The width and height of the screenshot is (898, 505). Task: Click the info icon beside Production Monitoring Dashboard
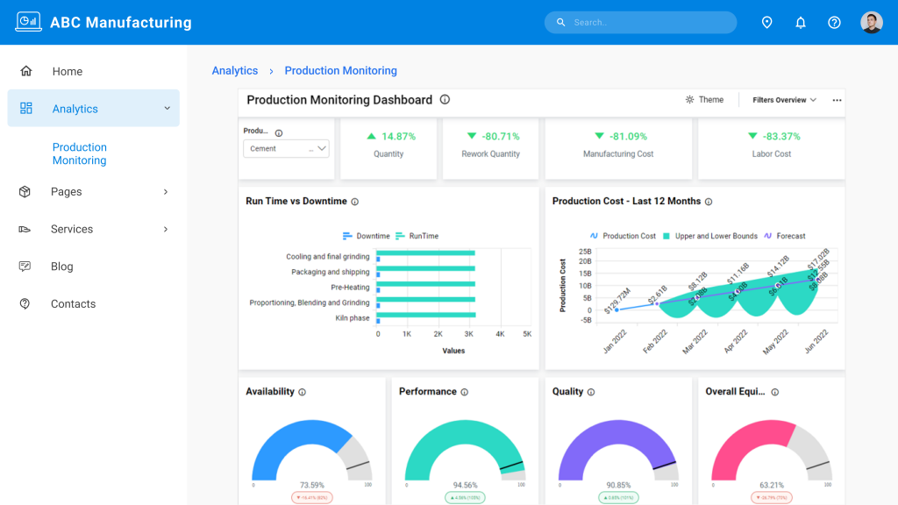coord(445,100)
